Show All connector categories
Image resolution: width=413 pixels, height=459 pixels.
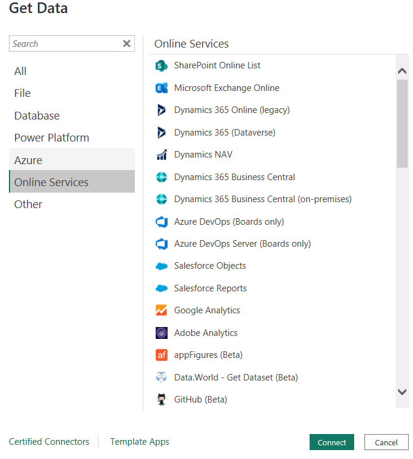(x=20, y=71)
